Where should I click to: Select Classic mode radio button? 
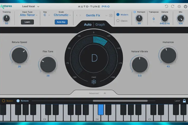click(x=118, y=21)
